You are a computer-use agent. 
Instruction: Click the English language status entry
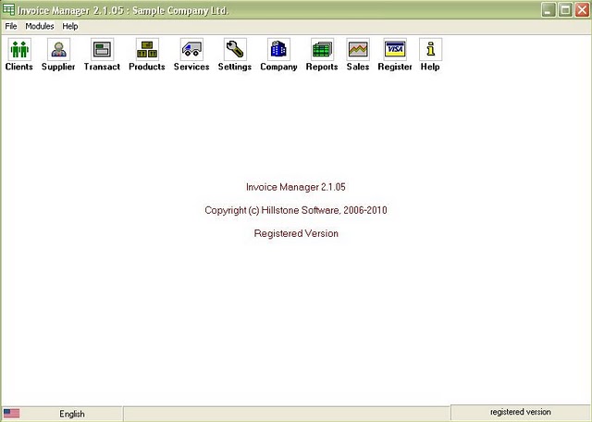point(72,414)
